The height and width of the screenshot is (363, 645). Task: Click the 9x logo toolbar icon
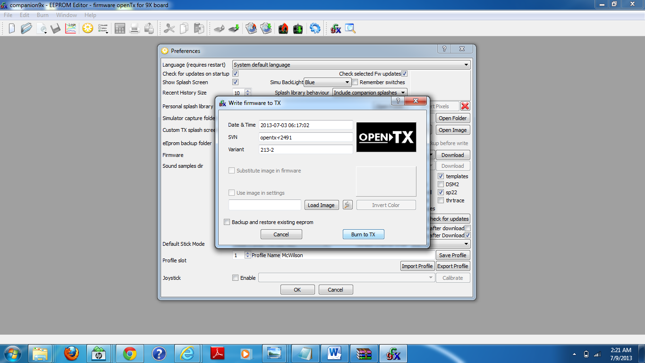[335, 28]
